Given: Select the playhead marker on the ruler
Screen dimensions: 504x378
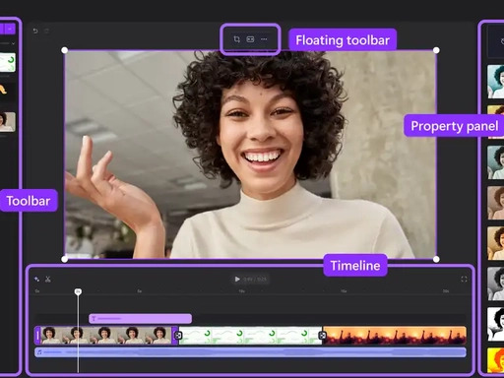Looking at the screenshot, I should point(78,291).
